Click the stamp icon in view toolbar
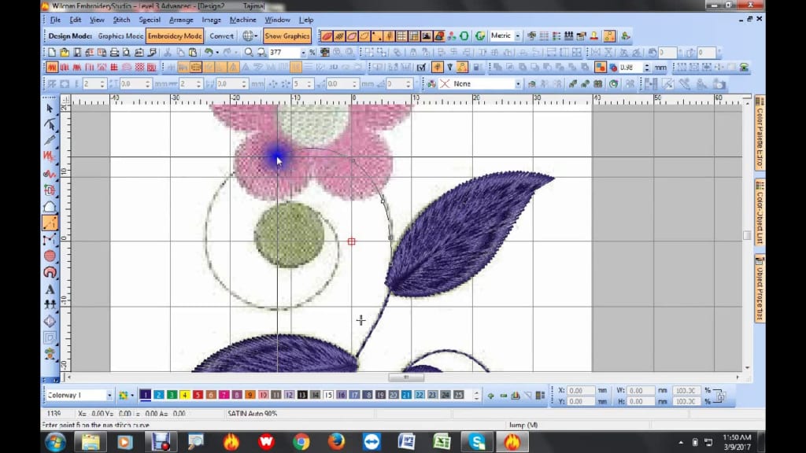Viewport: 806px width, 453px height. (593, 36)
